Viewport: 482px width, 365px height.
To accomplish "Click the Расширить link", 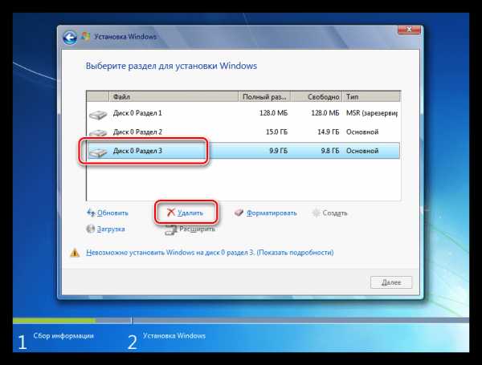I will (197, 229).
